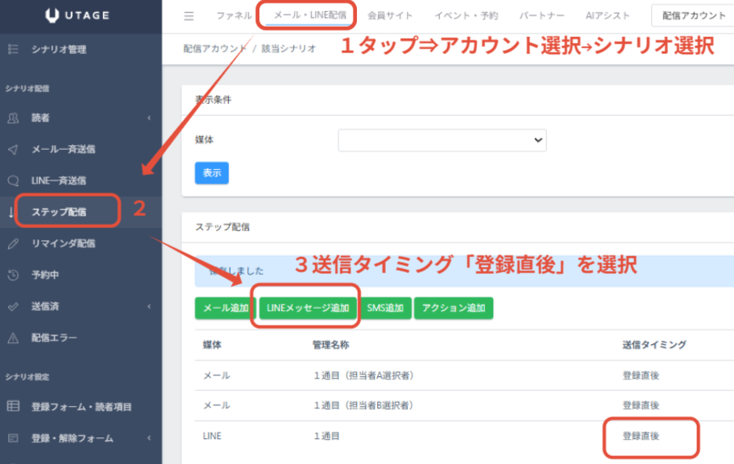734x464 pixels.
Task: Click 登録直後 in the LINE row
Action: [x=641, y=436]
